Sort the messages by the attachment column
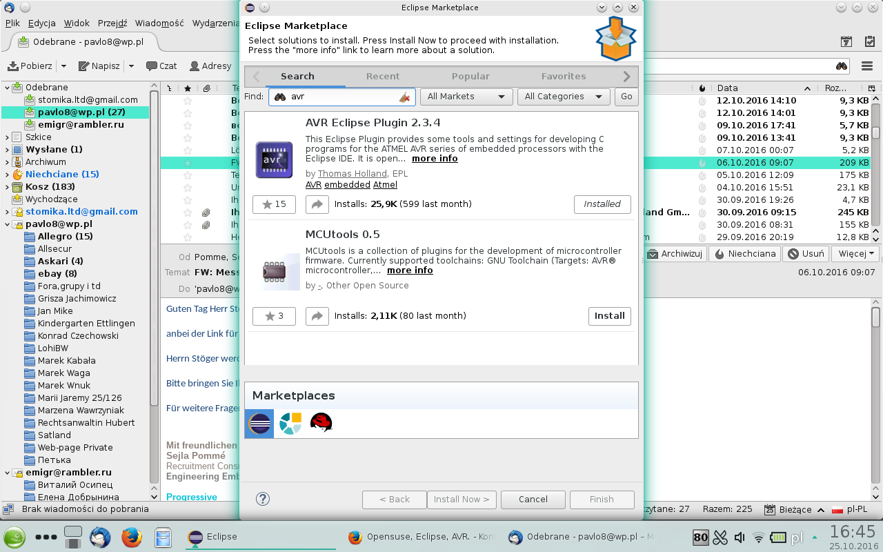 [x=206, y=88]
